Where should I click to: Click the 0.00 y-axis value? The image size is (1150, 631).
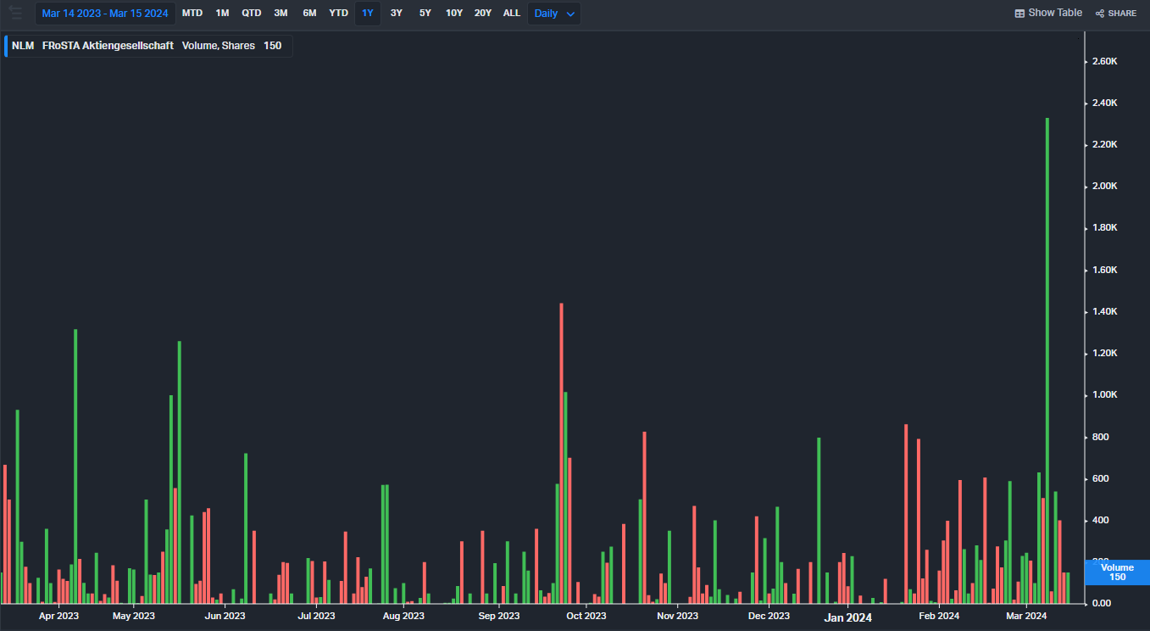click(x=1101, y=604)
